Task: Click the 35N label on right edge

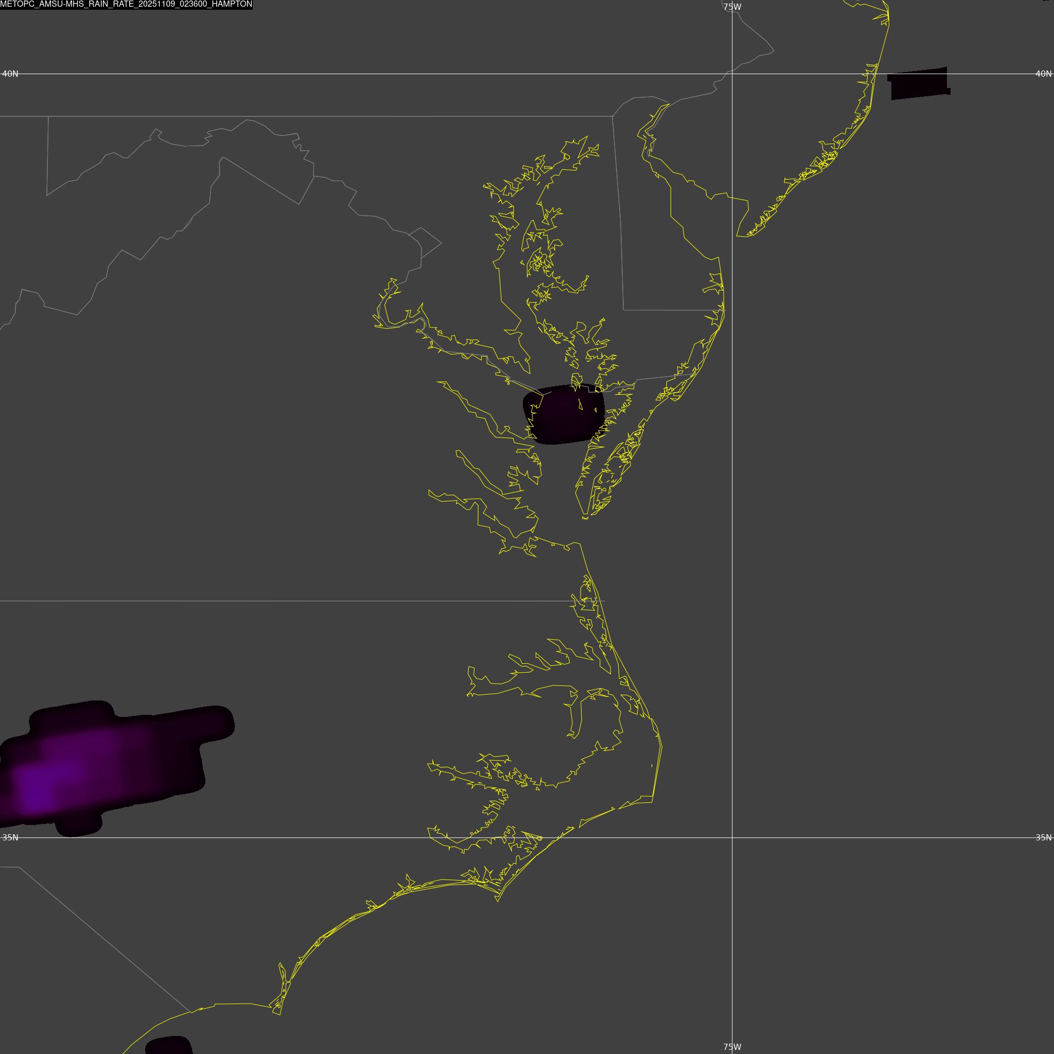Action: (1043, 837)
